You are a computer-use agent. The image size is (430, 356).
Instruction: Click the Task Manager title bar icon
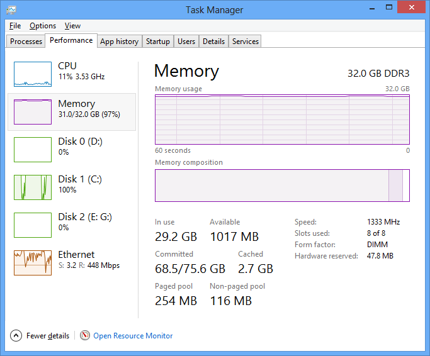click(x=11, y=9)
